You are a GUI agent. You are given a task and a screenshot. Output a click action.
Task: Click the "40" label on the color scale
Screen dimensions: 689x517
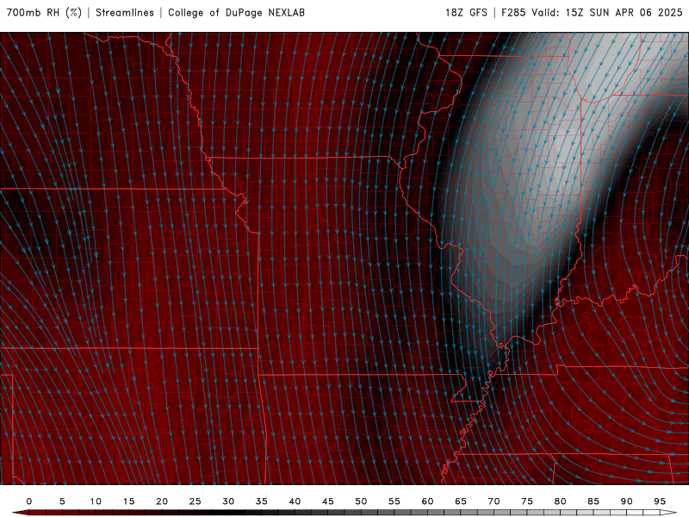295,501
